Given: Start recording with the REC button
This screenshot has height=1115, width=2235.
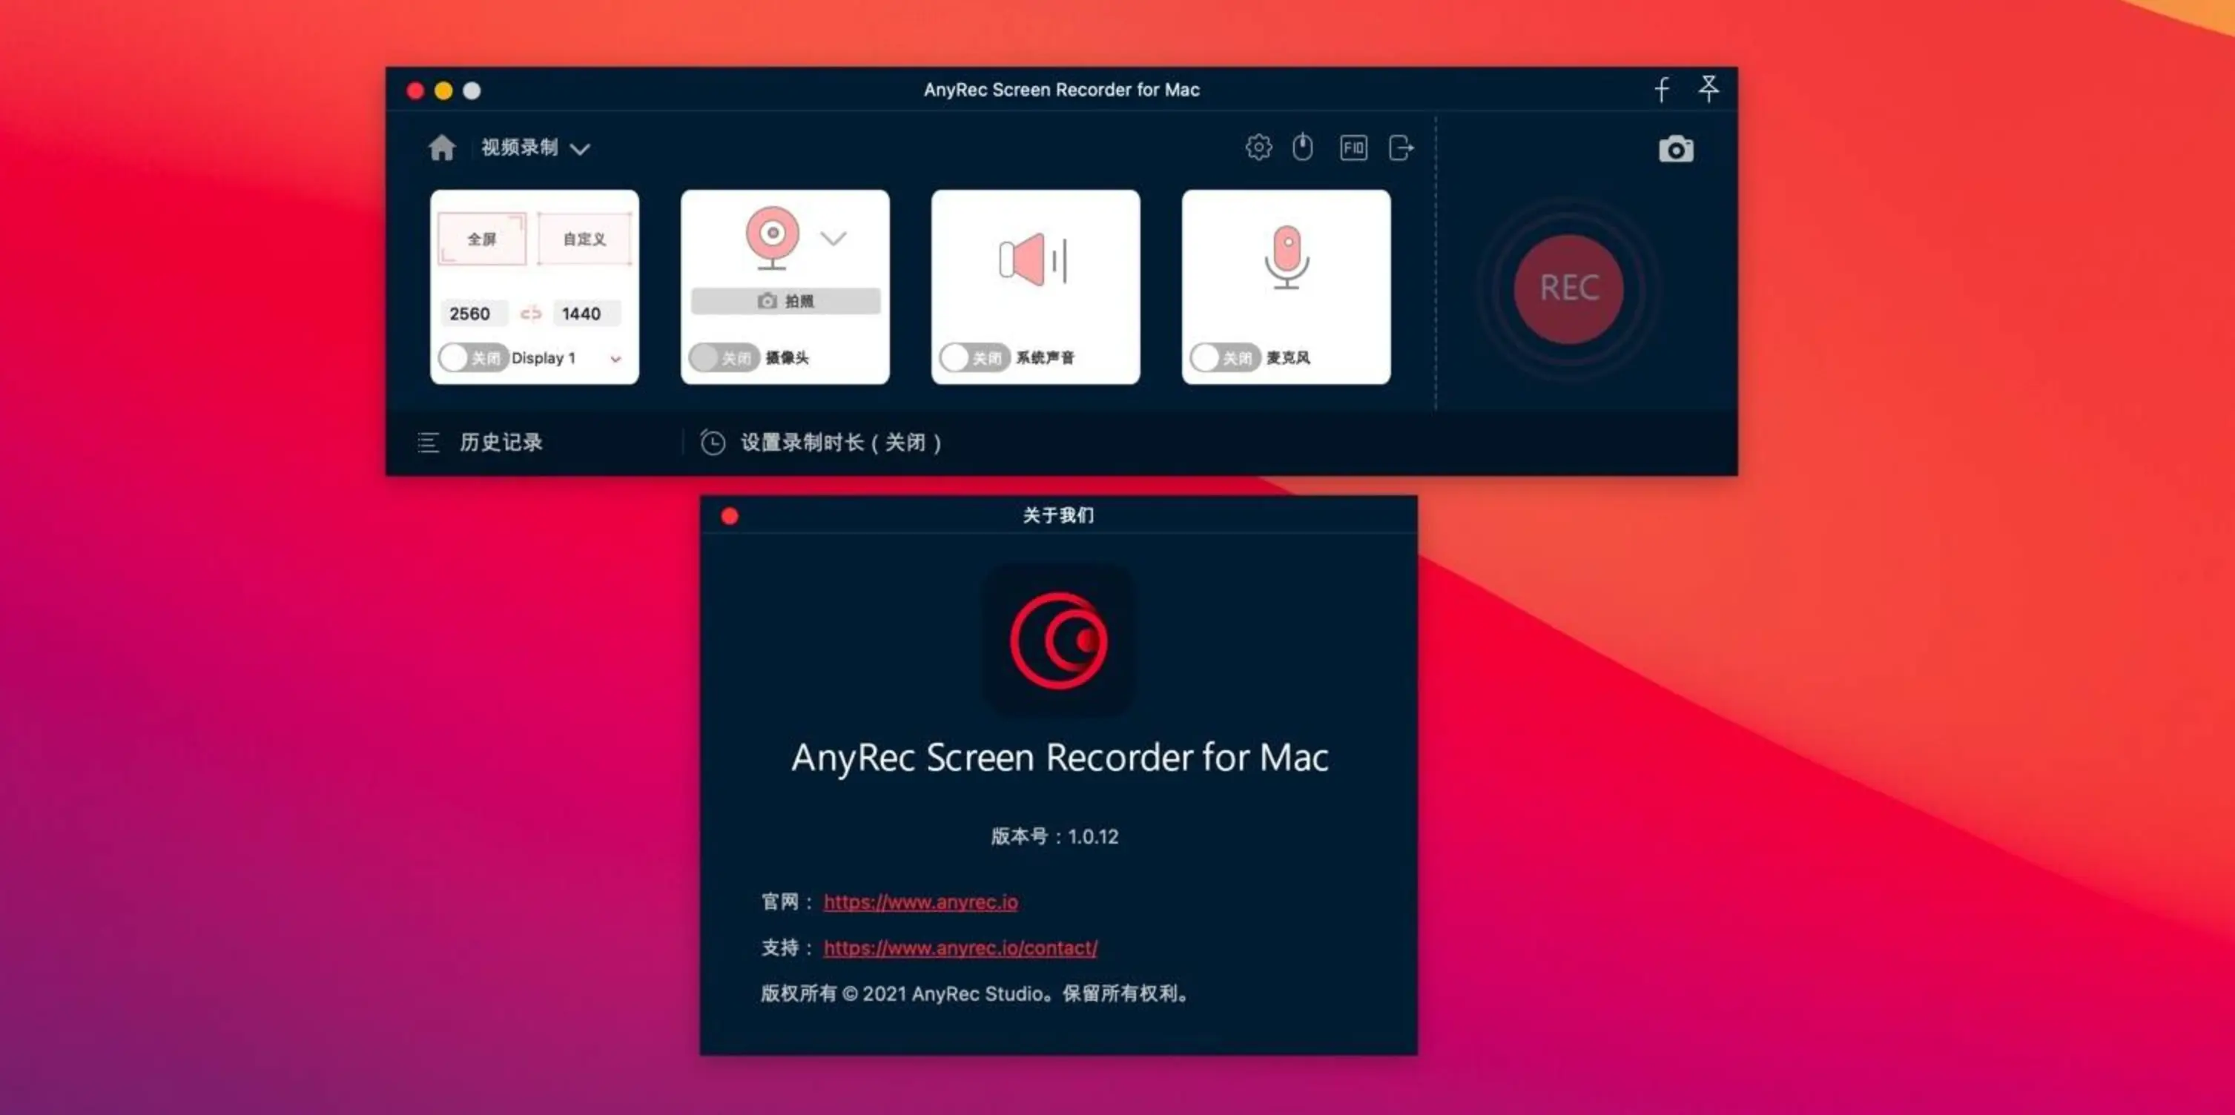Looking at the screenshot, I should (x=1568, y=288).
